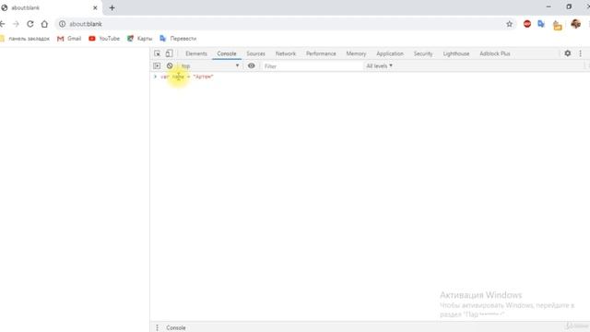
Task: Open the user profile avatar
Action: [x=575, y=24]
